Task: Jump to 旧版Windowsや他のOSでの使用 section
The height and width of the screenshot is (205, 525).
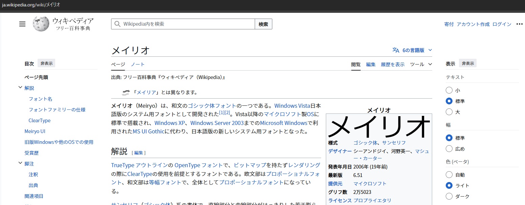Action: [x=59, y=142]
